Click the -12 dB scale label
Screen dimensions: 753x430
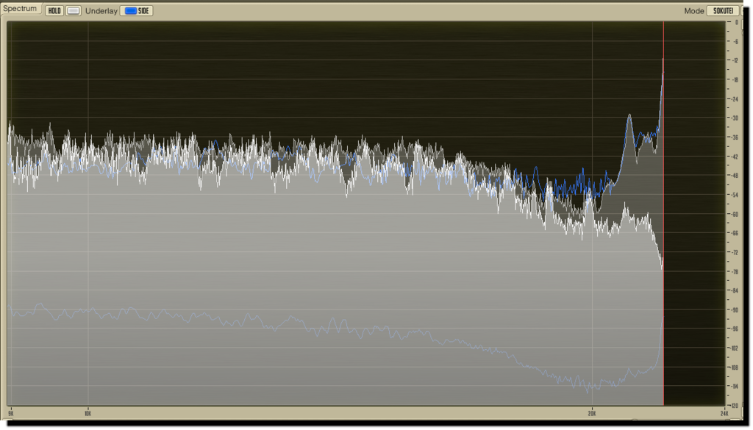[735, 60]
